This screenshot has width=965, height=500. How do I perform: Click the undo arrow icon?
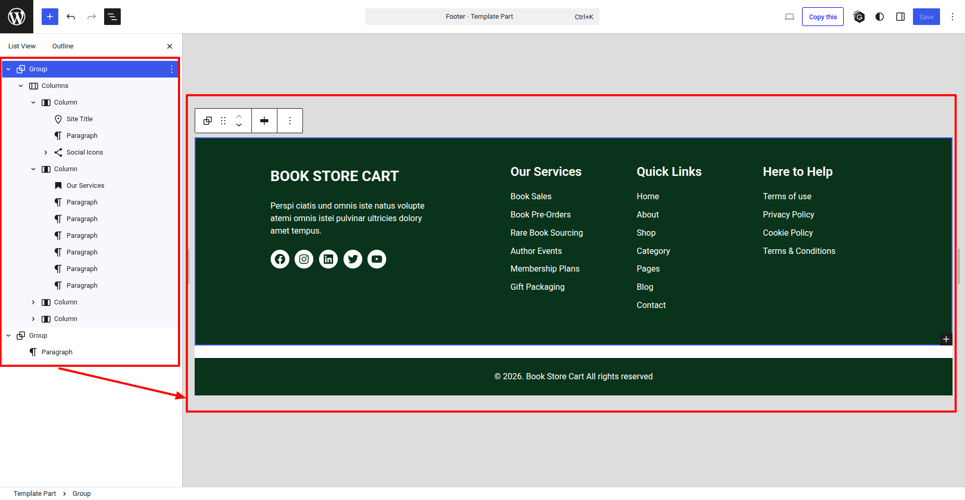pyautogui.click(x=71, y=17)
